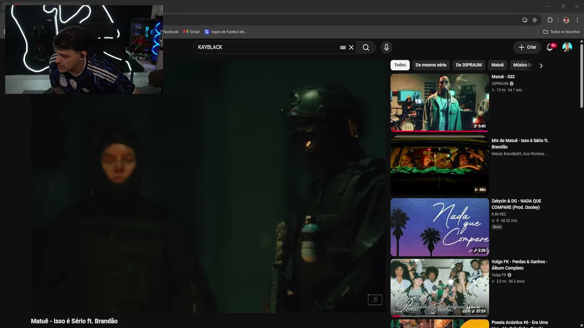Open the on-screen keyboard icon in search
The image size is (584, 328).
(343, 47)
